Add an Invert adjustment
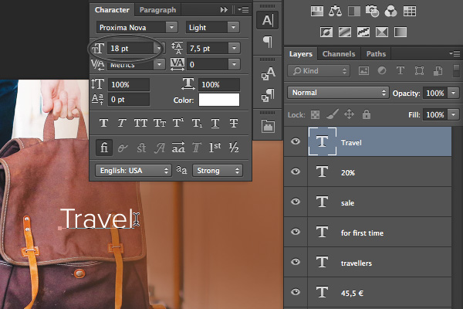This screenshot has width=463, height=309. pos(326,32)
